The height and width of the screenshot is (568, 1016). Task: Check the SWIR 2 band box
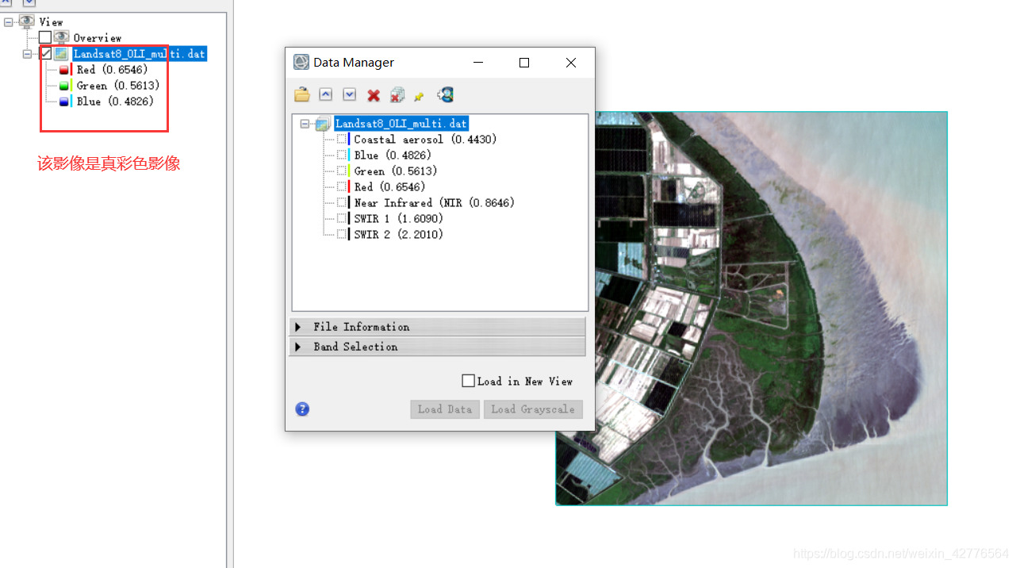pos(342,234)
